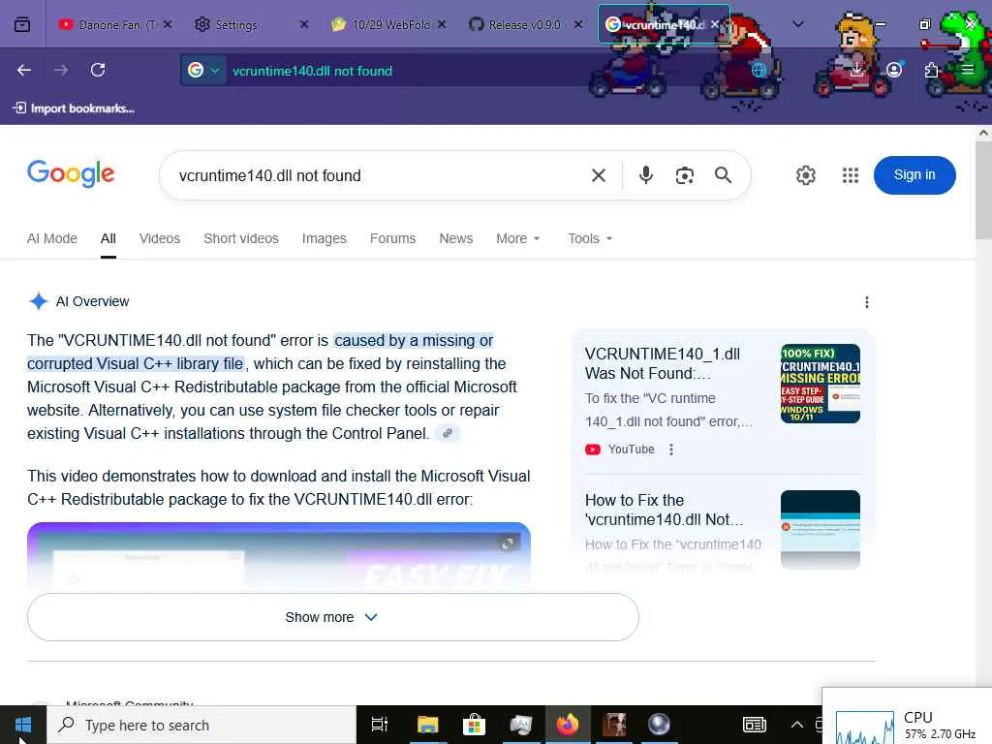Open the Firefox View icon beside the tabs
This screenshot has width=992, height=744.
(x=22, y=24)
